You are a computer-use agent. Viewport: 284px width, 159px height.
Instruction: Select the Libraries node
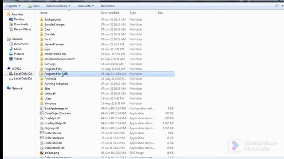pyautogui.click(x=17, y=39)
